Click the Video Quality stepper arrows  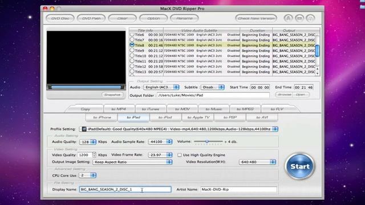point(94,155)
